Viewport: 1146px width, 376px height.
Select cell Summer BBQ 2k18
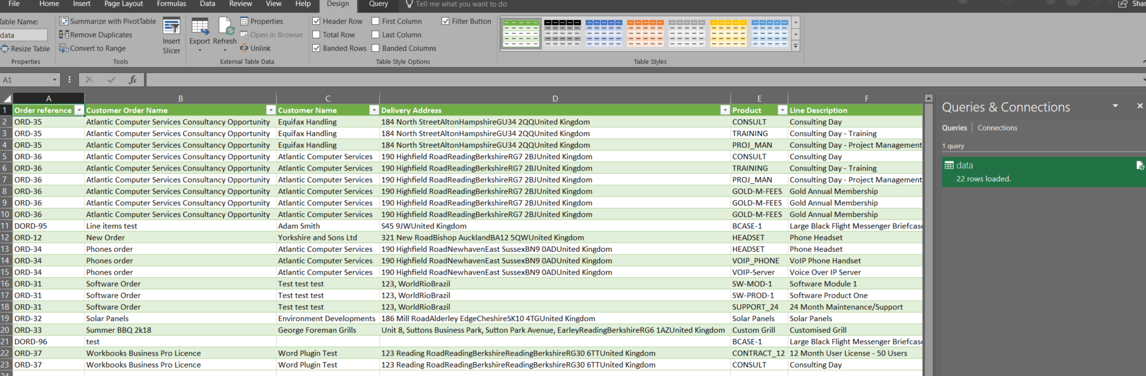point(180,330)
